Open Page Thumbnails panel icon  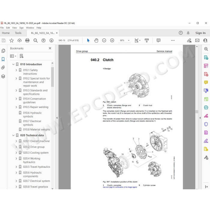click(x=3, y=51)
